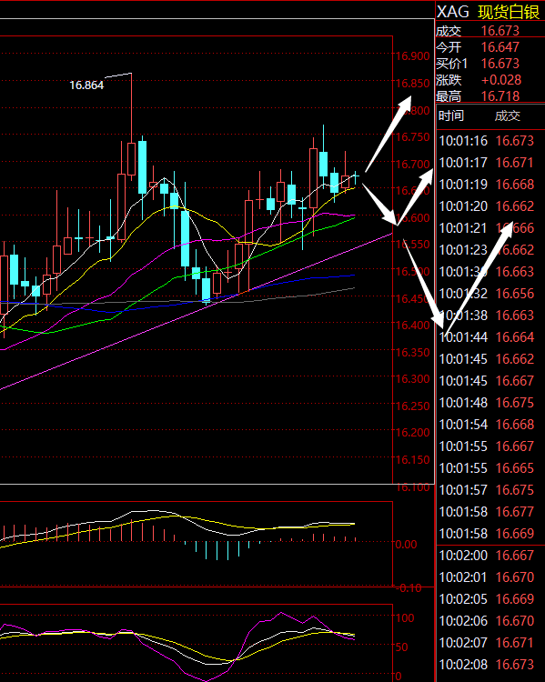Click the 16.850 price axis label

[x=412, y=83]
